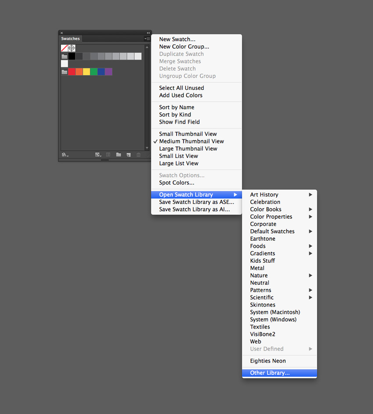Expand the Open Swatch Library submenu
373x414 pixels.
pyautogui.click(x=196, y=195)
